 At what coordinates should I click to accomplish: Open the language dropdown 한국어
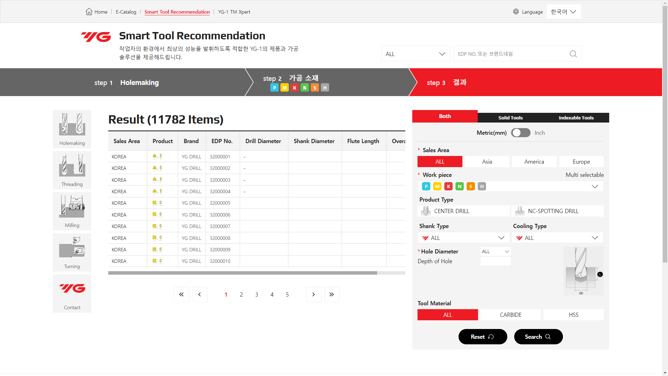(564, 11)
